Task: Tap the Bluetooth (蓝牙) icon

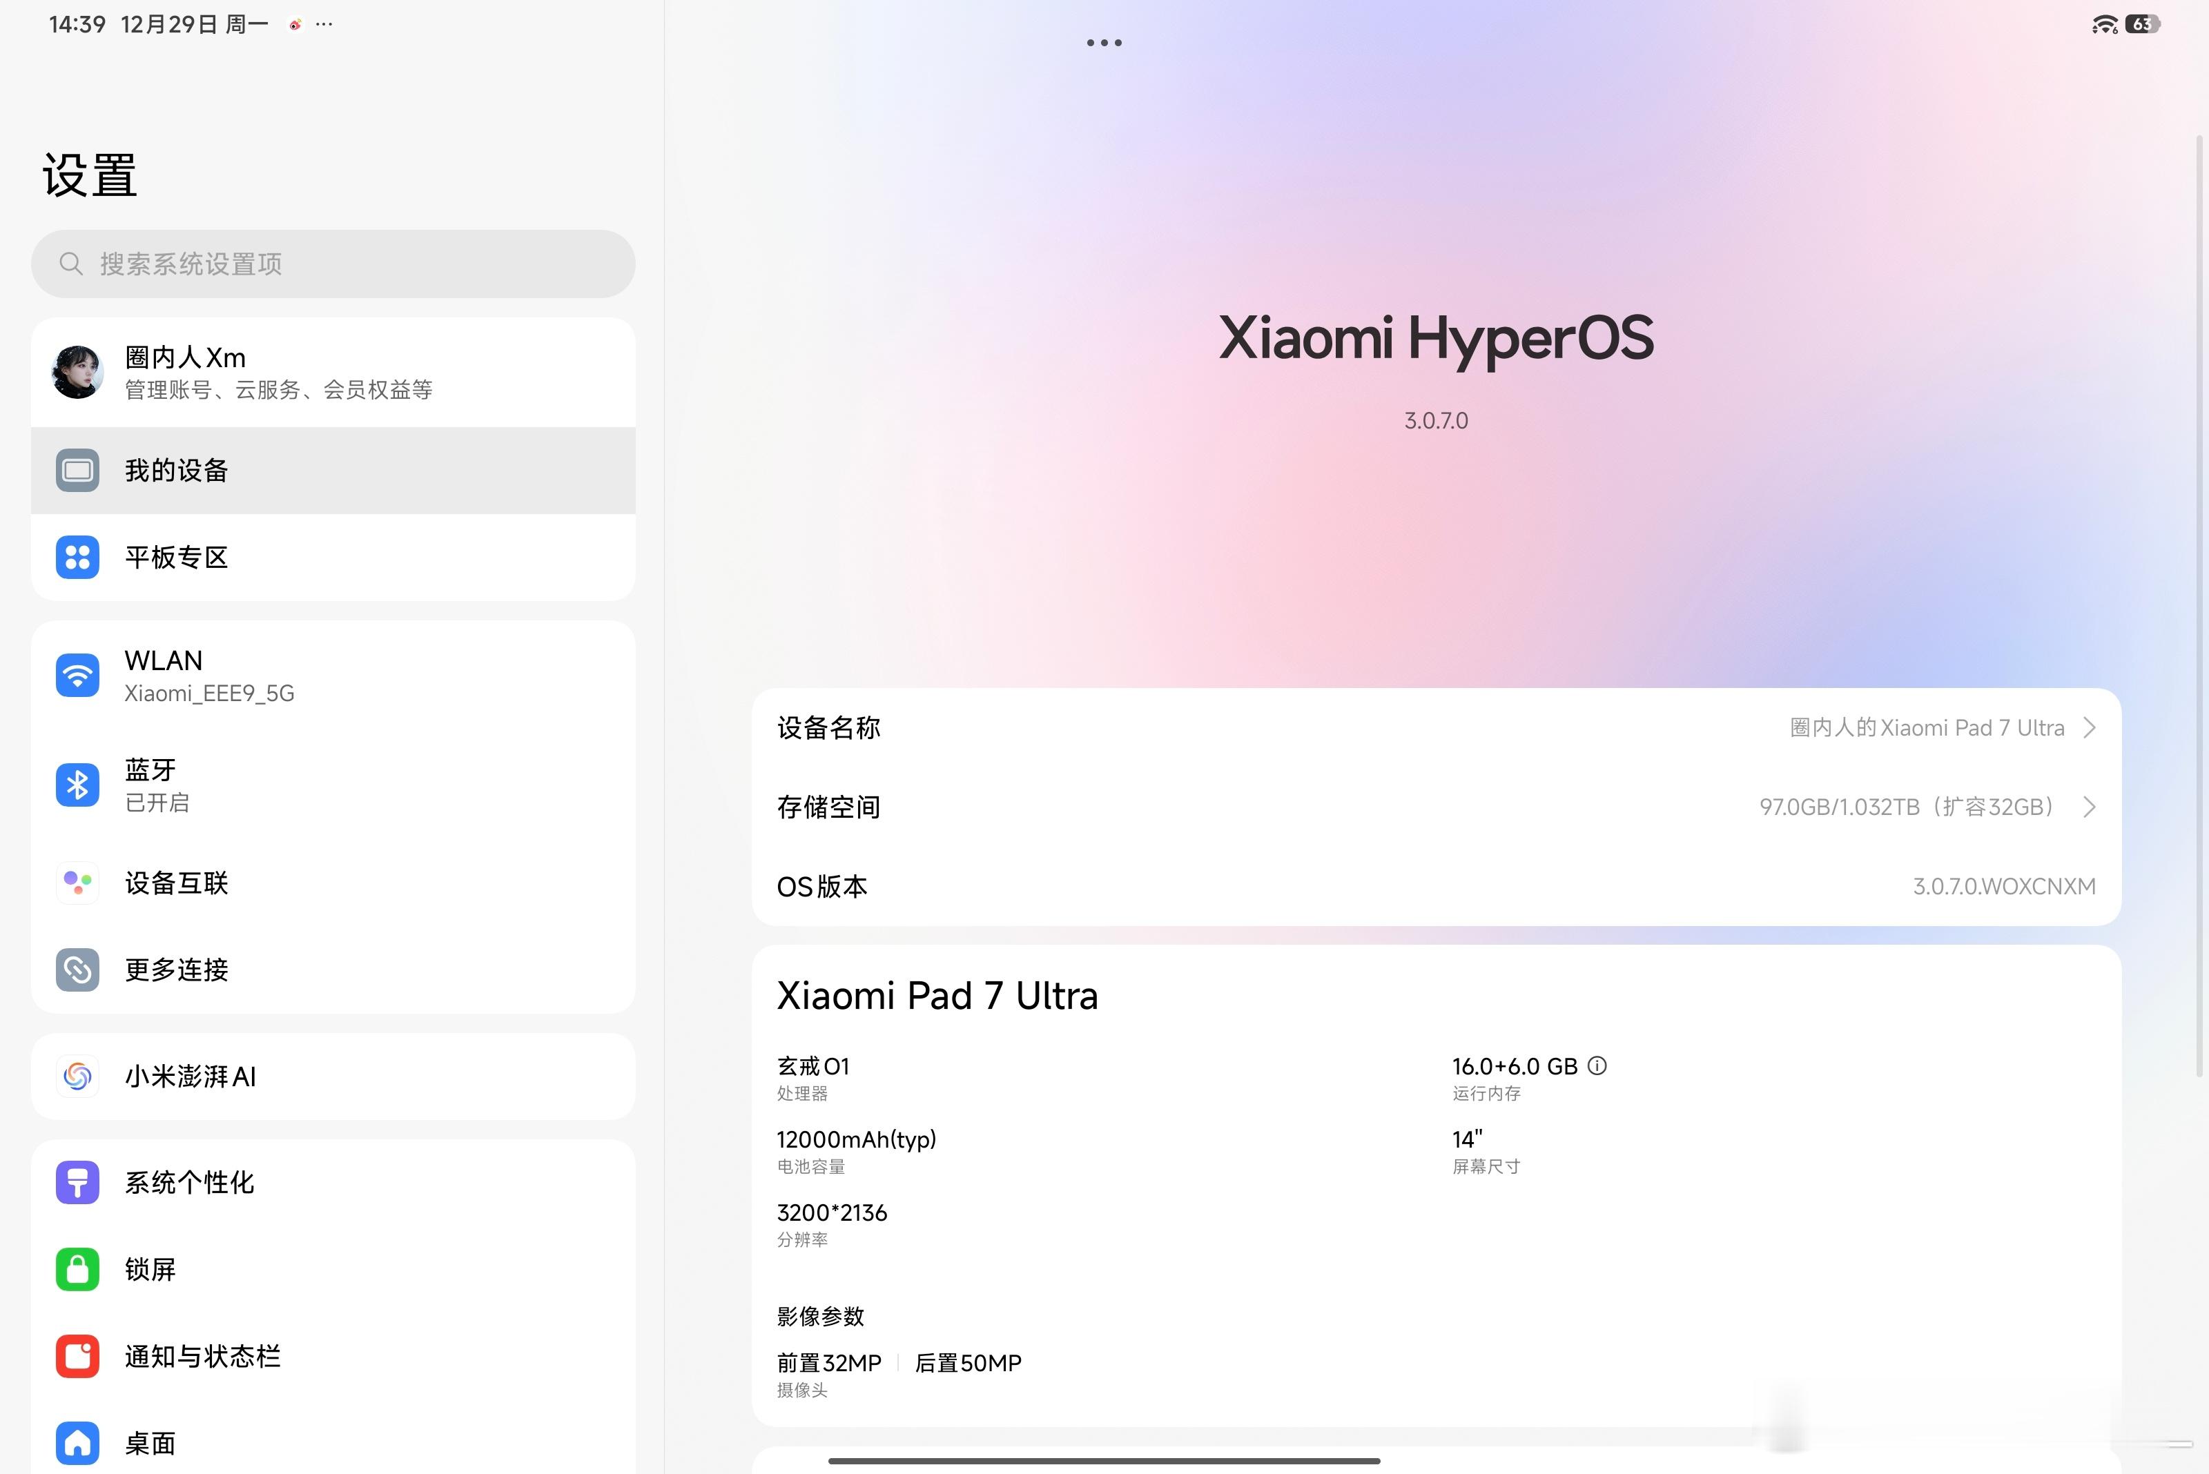Action: (77, 784)
